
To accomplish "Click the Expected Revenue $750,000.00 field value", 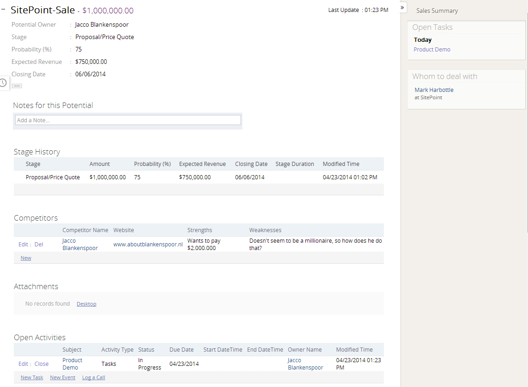I will point(91,62).
